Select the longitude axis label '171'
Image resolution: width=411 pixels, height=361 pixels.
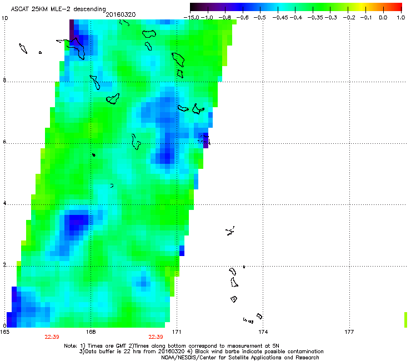point(177,332)
